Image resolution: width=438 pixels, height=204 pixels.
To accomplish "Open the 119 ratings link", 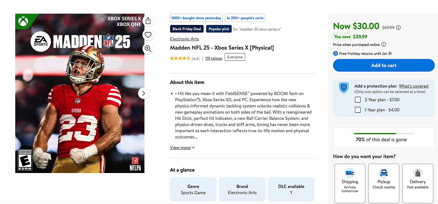I will pos(214,58).
